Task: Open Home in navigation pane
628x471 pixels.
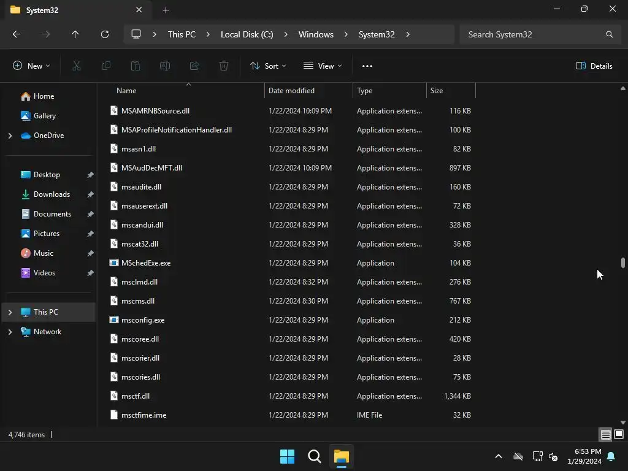Action: coord(44,96)
